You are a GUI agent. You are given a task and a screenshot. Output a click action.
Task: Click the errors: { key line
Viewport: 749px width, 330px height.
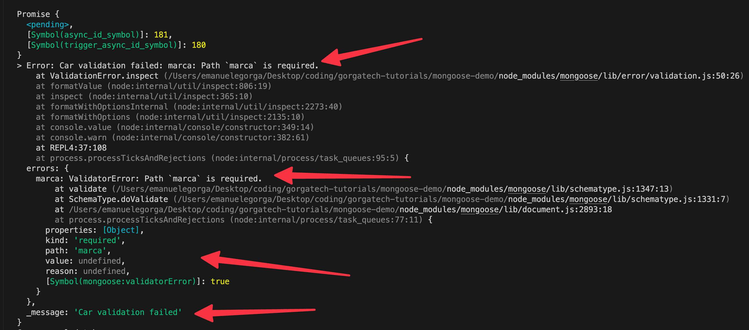coord(48,168)
